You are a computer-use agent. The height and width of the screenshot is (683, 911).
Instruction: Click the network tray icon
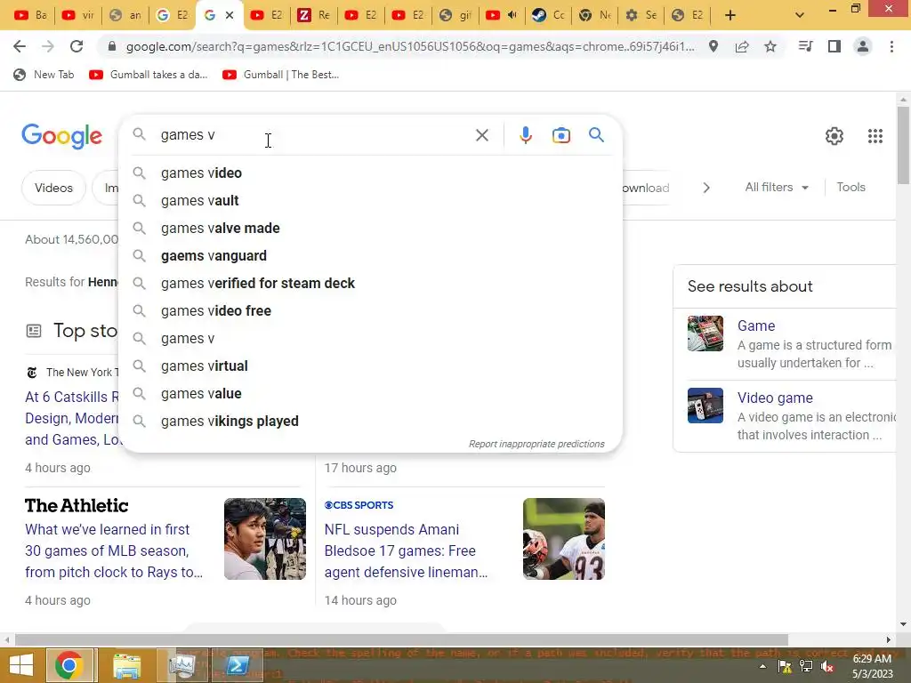tap(806, 667)
